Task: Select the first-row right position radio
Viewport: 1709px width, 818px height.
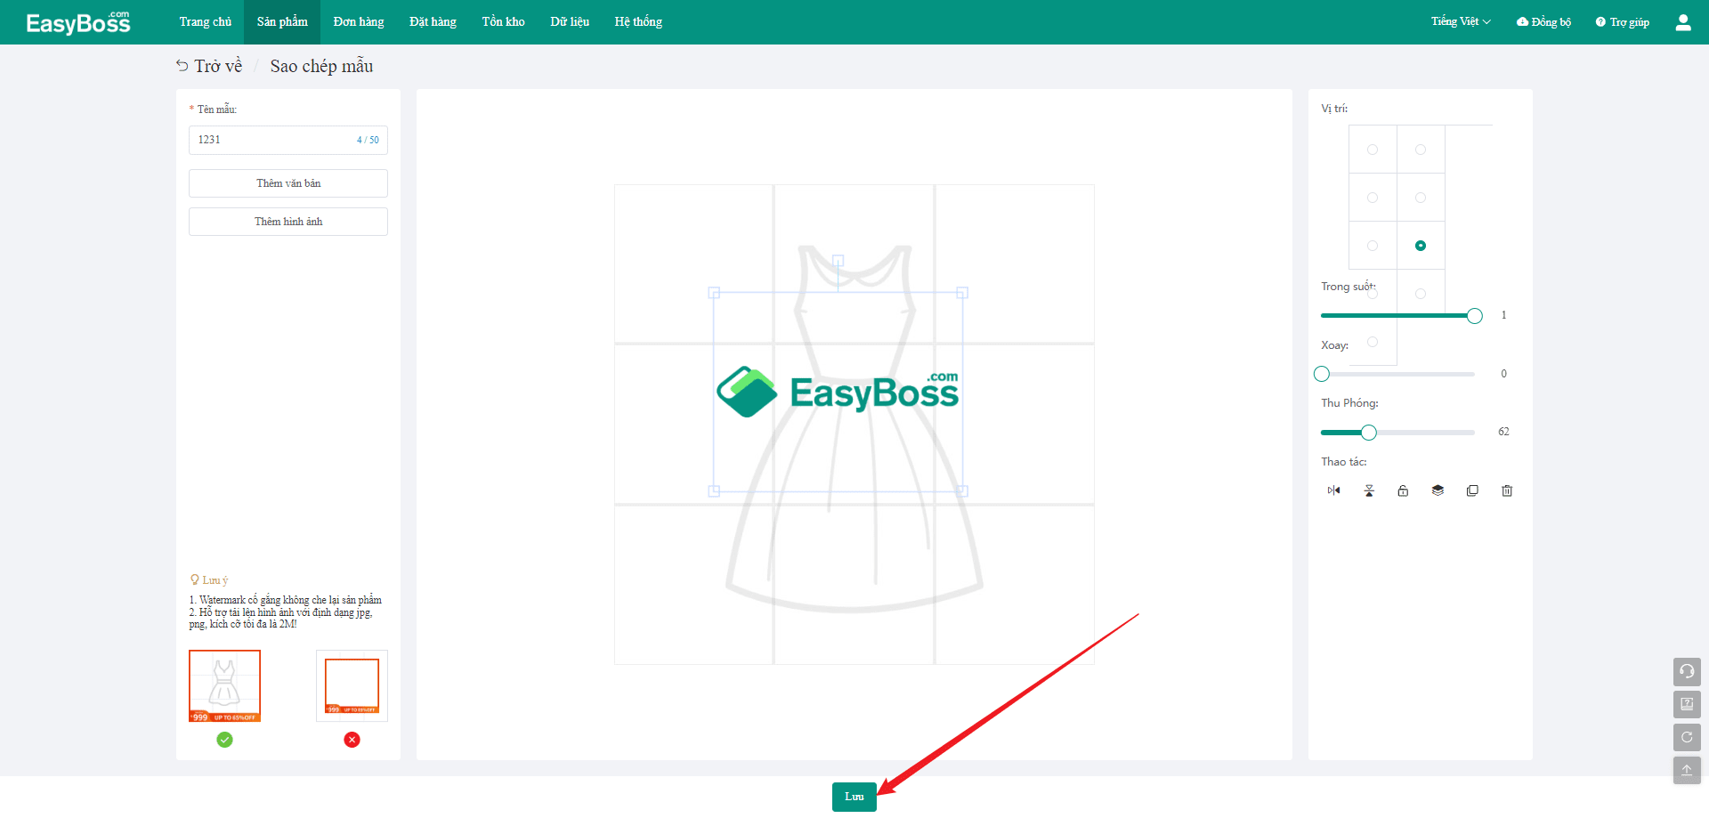Action: [x=1421, y=150]
